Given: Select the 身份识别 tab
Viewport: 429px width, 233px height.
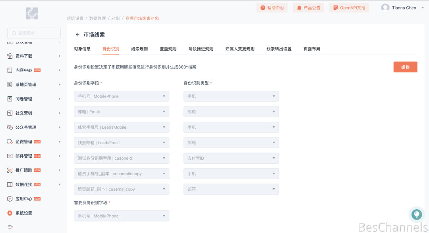Looking at the screenshot, I should [x=111, y=49].
